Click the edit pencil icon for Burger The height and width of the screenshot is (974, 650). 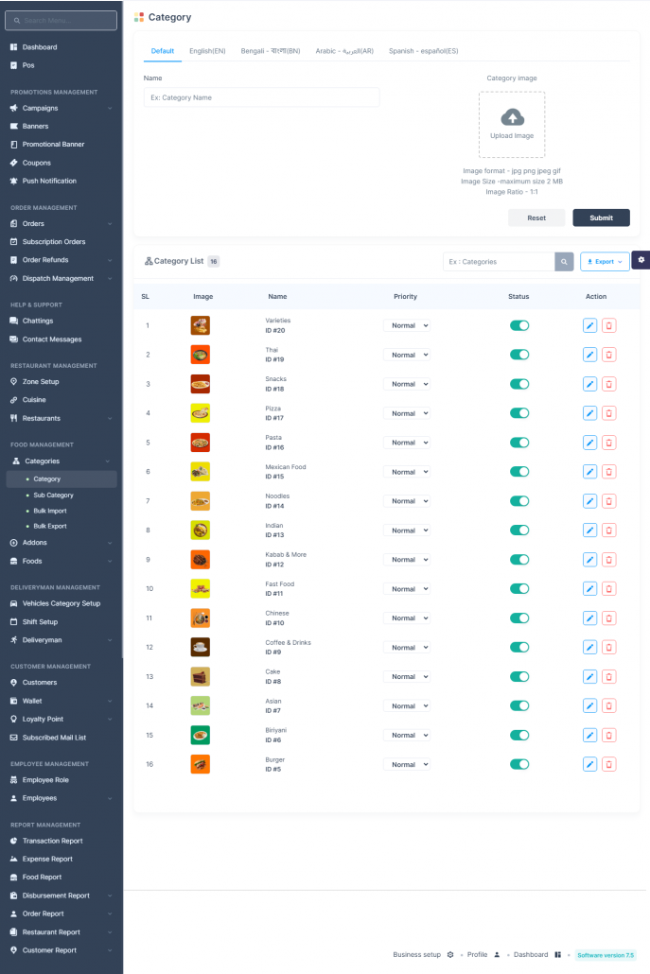click(x=589, y=764)
